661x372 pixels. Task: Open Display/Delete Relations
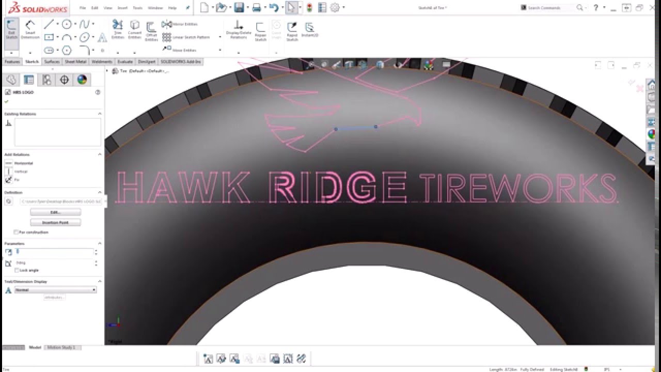(x=239, y=30)
